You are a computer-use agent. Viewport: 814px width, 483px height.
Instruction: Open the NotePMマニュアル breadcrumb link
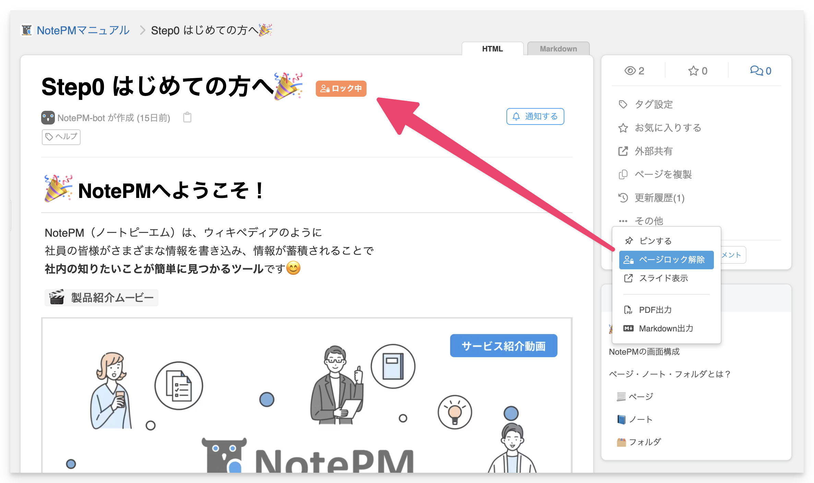click(x=83, y=30)
